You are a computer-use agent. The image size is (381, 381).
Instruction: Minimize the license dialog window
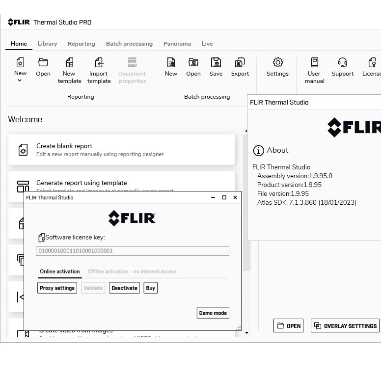213,197
